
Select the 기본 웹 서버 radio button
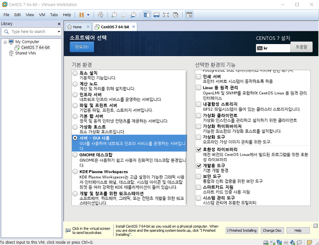[x=75, y=116]
